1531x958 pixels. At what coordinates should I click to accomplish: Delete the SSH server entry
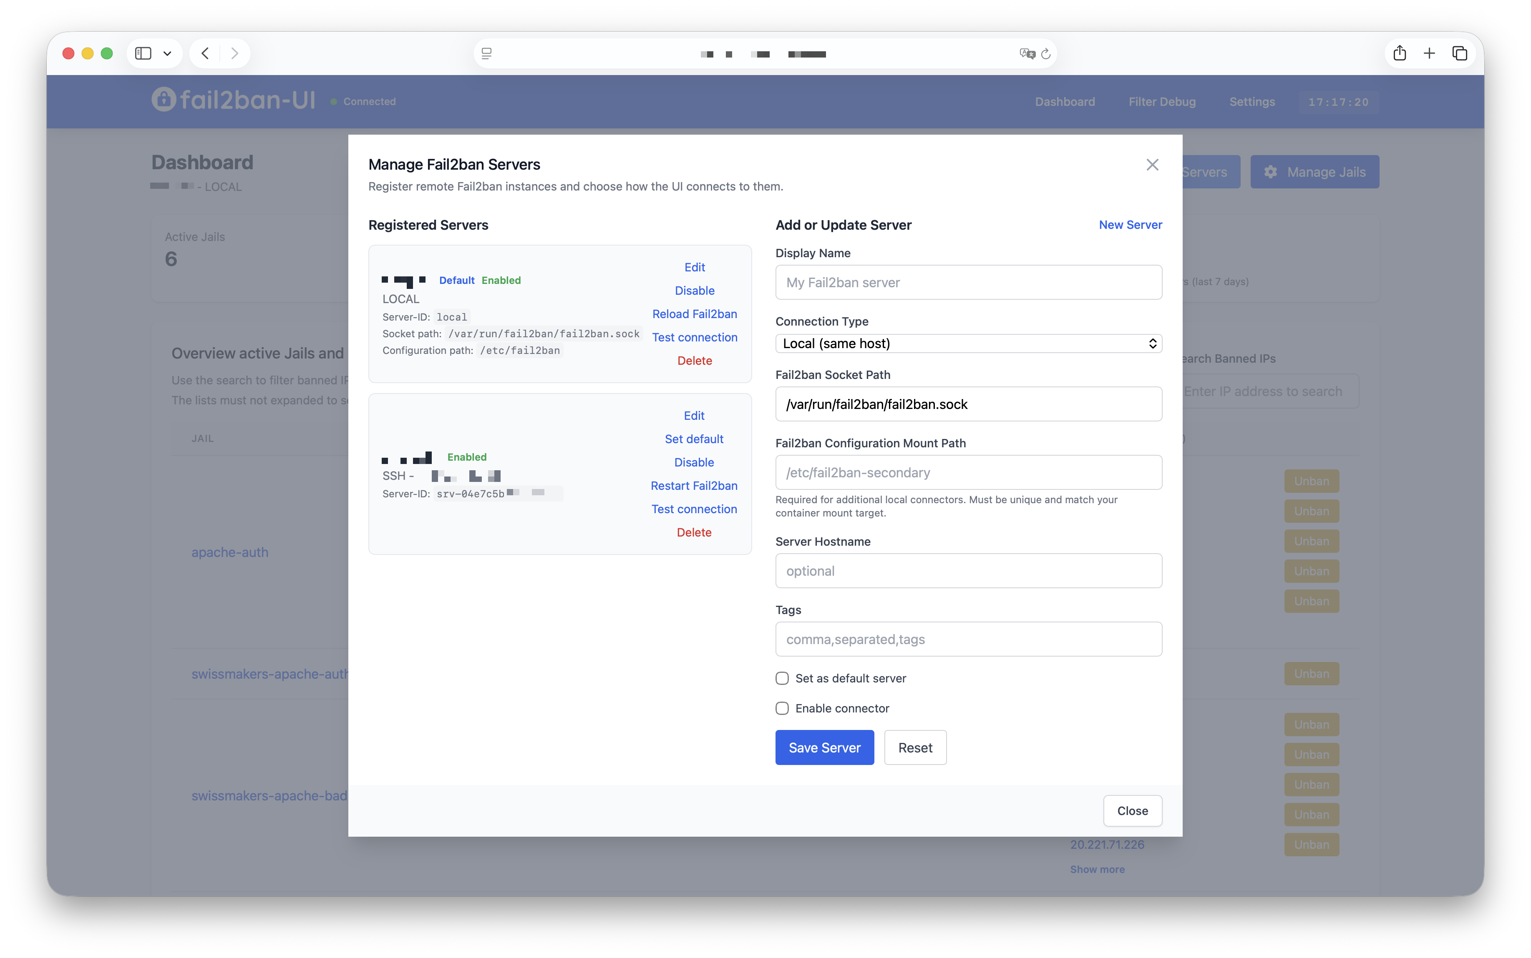(x=694, y=533)
